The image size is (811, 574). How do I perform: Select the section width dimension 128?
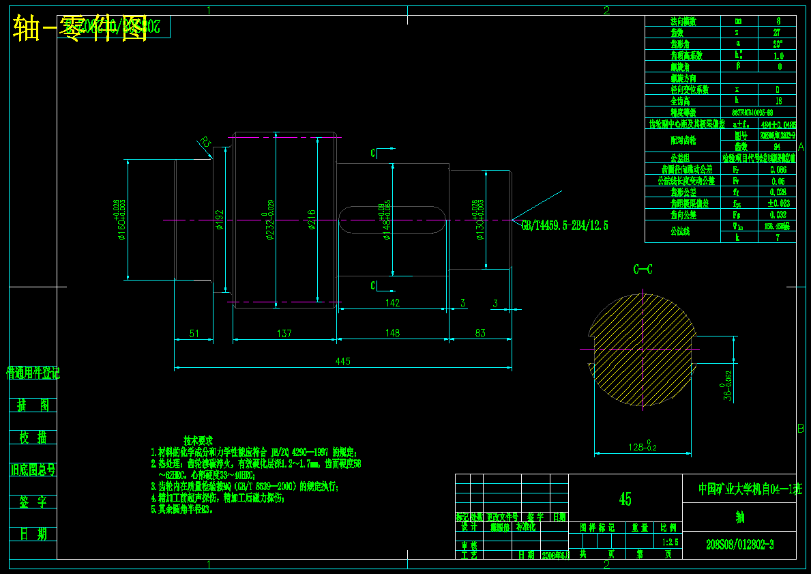[643, 446]
